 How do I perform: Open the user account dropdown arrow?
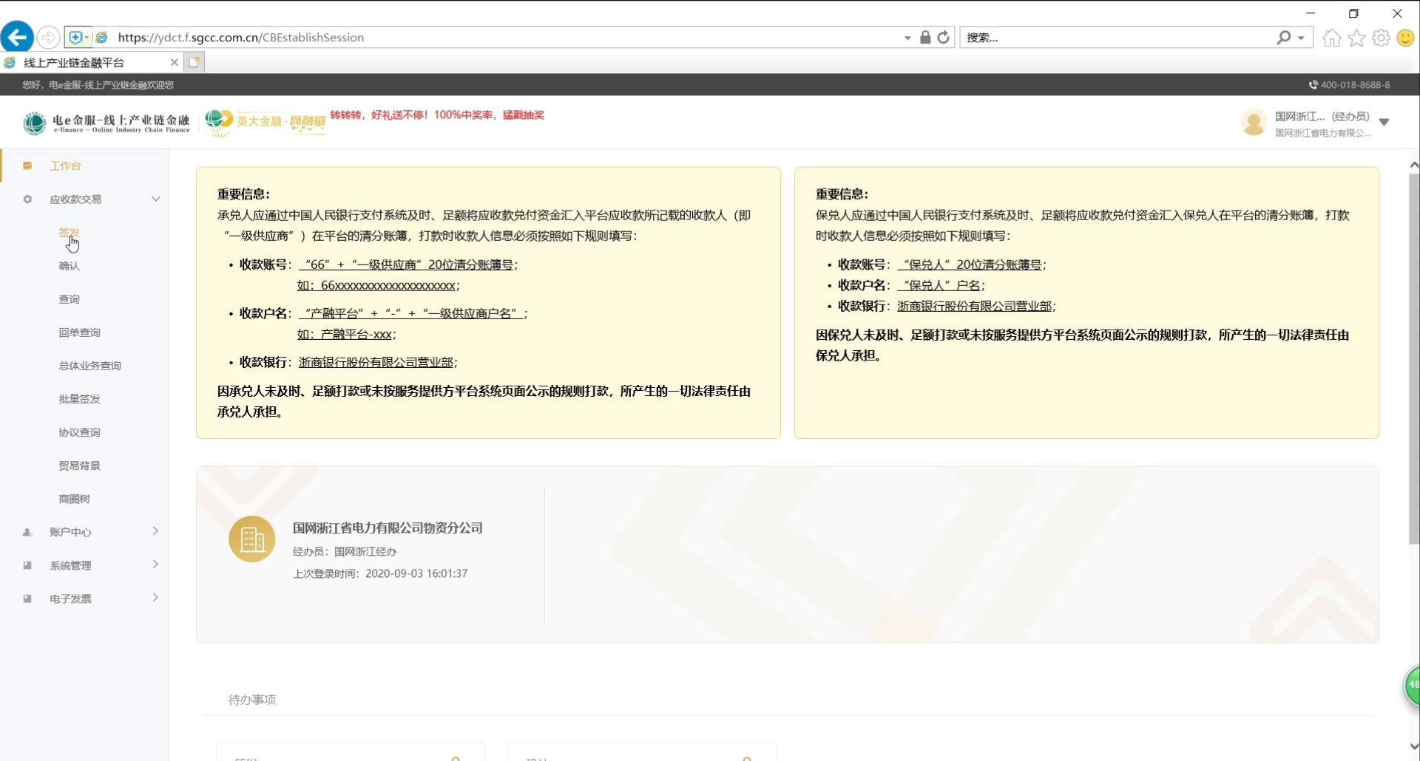(1384, 123)
